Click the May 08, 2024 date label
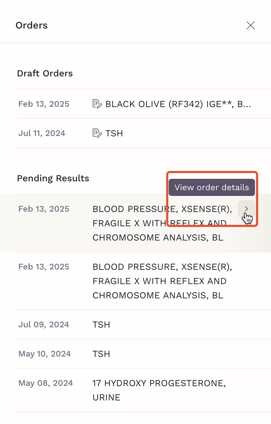271x424 pixels. tap(46, 383)
